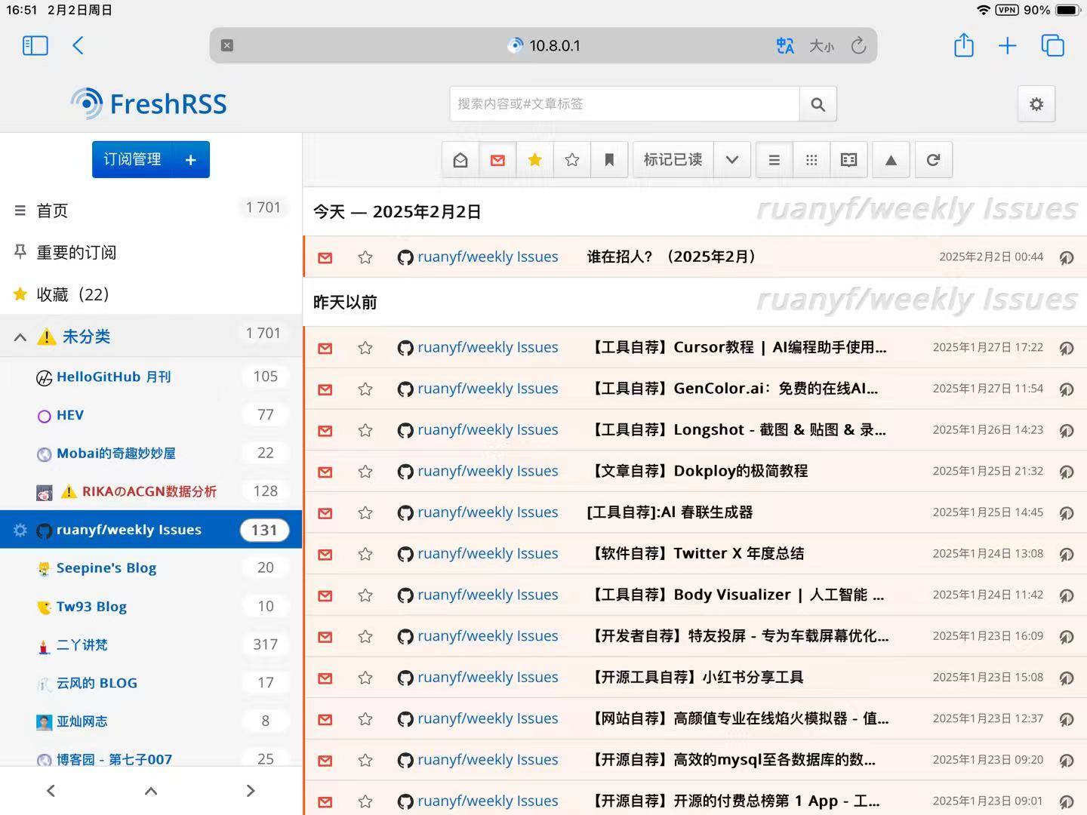Image resolution: width=1087 pixels, height=815 pixels.
Task: Refresh feeds with the reload icon
Action: [x=933, y=160]
